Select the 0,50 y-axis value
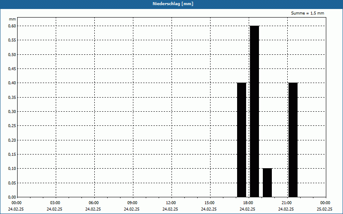 click(x=12, y=55)
